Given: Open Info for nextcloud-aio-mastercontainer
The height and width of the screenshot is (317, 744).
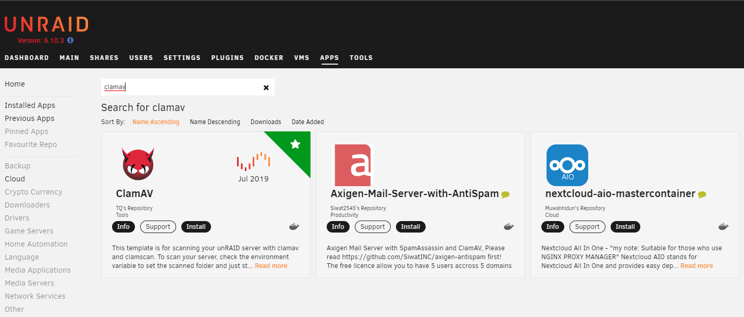Looking at the screenshot, I should (x=553, y=227).
